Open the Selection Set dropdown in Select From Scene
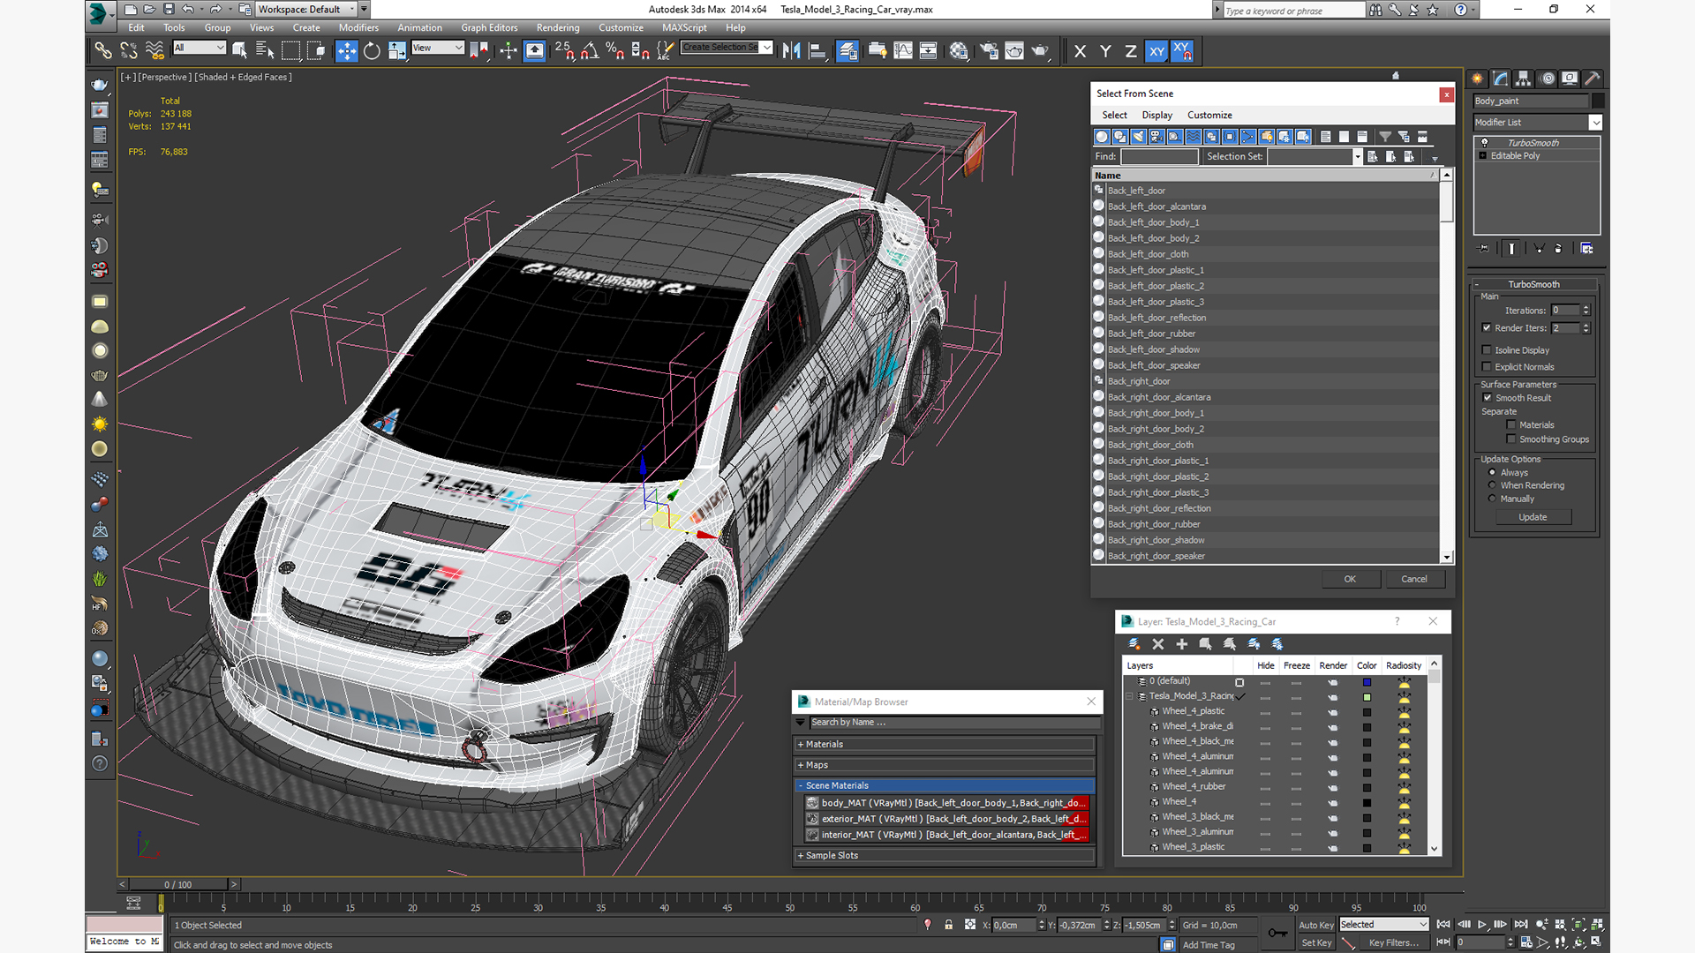Image resolution: width=1695 pixels, height=953 pixels. 1357,157
